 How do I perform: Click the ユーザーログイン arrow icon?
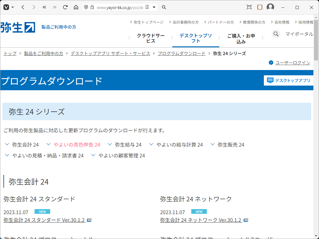[x=271, y=63]
